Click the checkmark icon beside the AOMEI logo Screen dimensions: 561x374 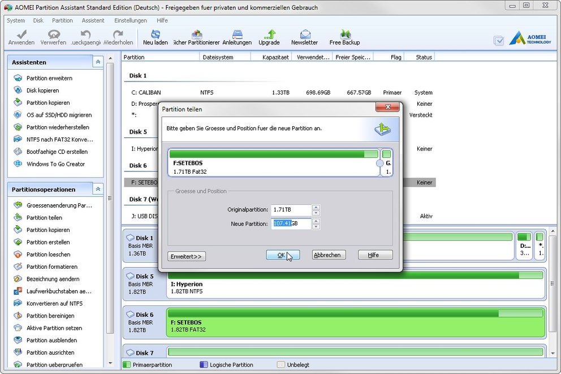point(498,40)
